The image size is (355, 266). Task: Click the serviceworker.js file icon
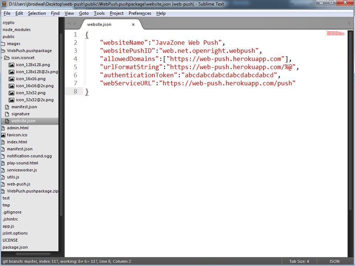3,170
